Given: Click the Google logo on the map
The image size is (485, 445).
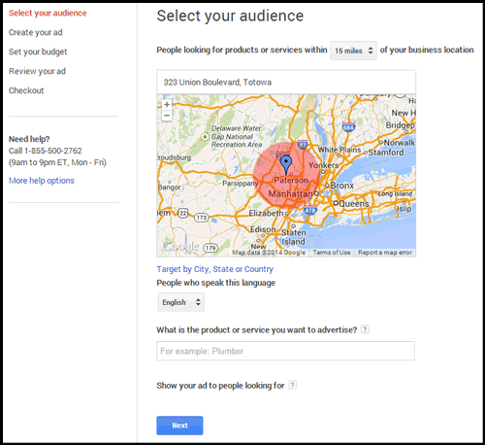Looking at the screenshot, I should coord(180,247).
